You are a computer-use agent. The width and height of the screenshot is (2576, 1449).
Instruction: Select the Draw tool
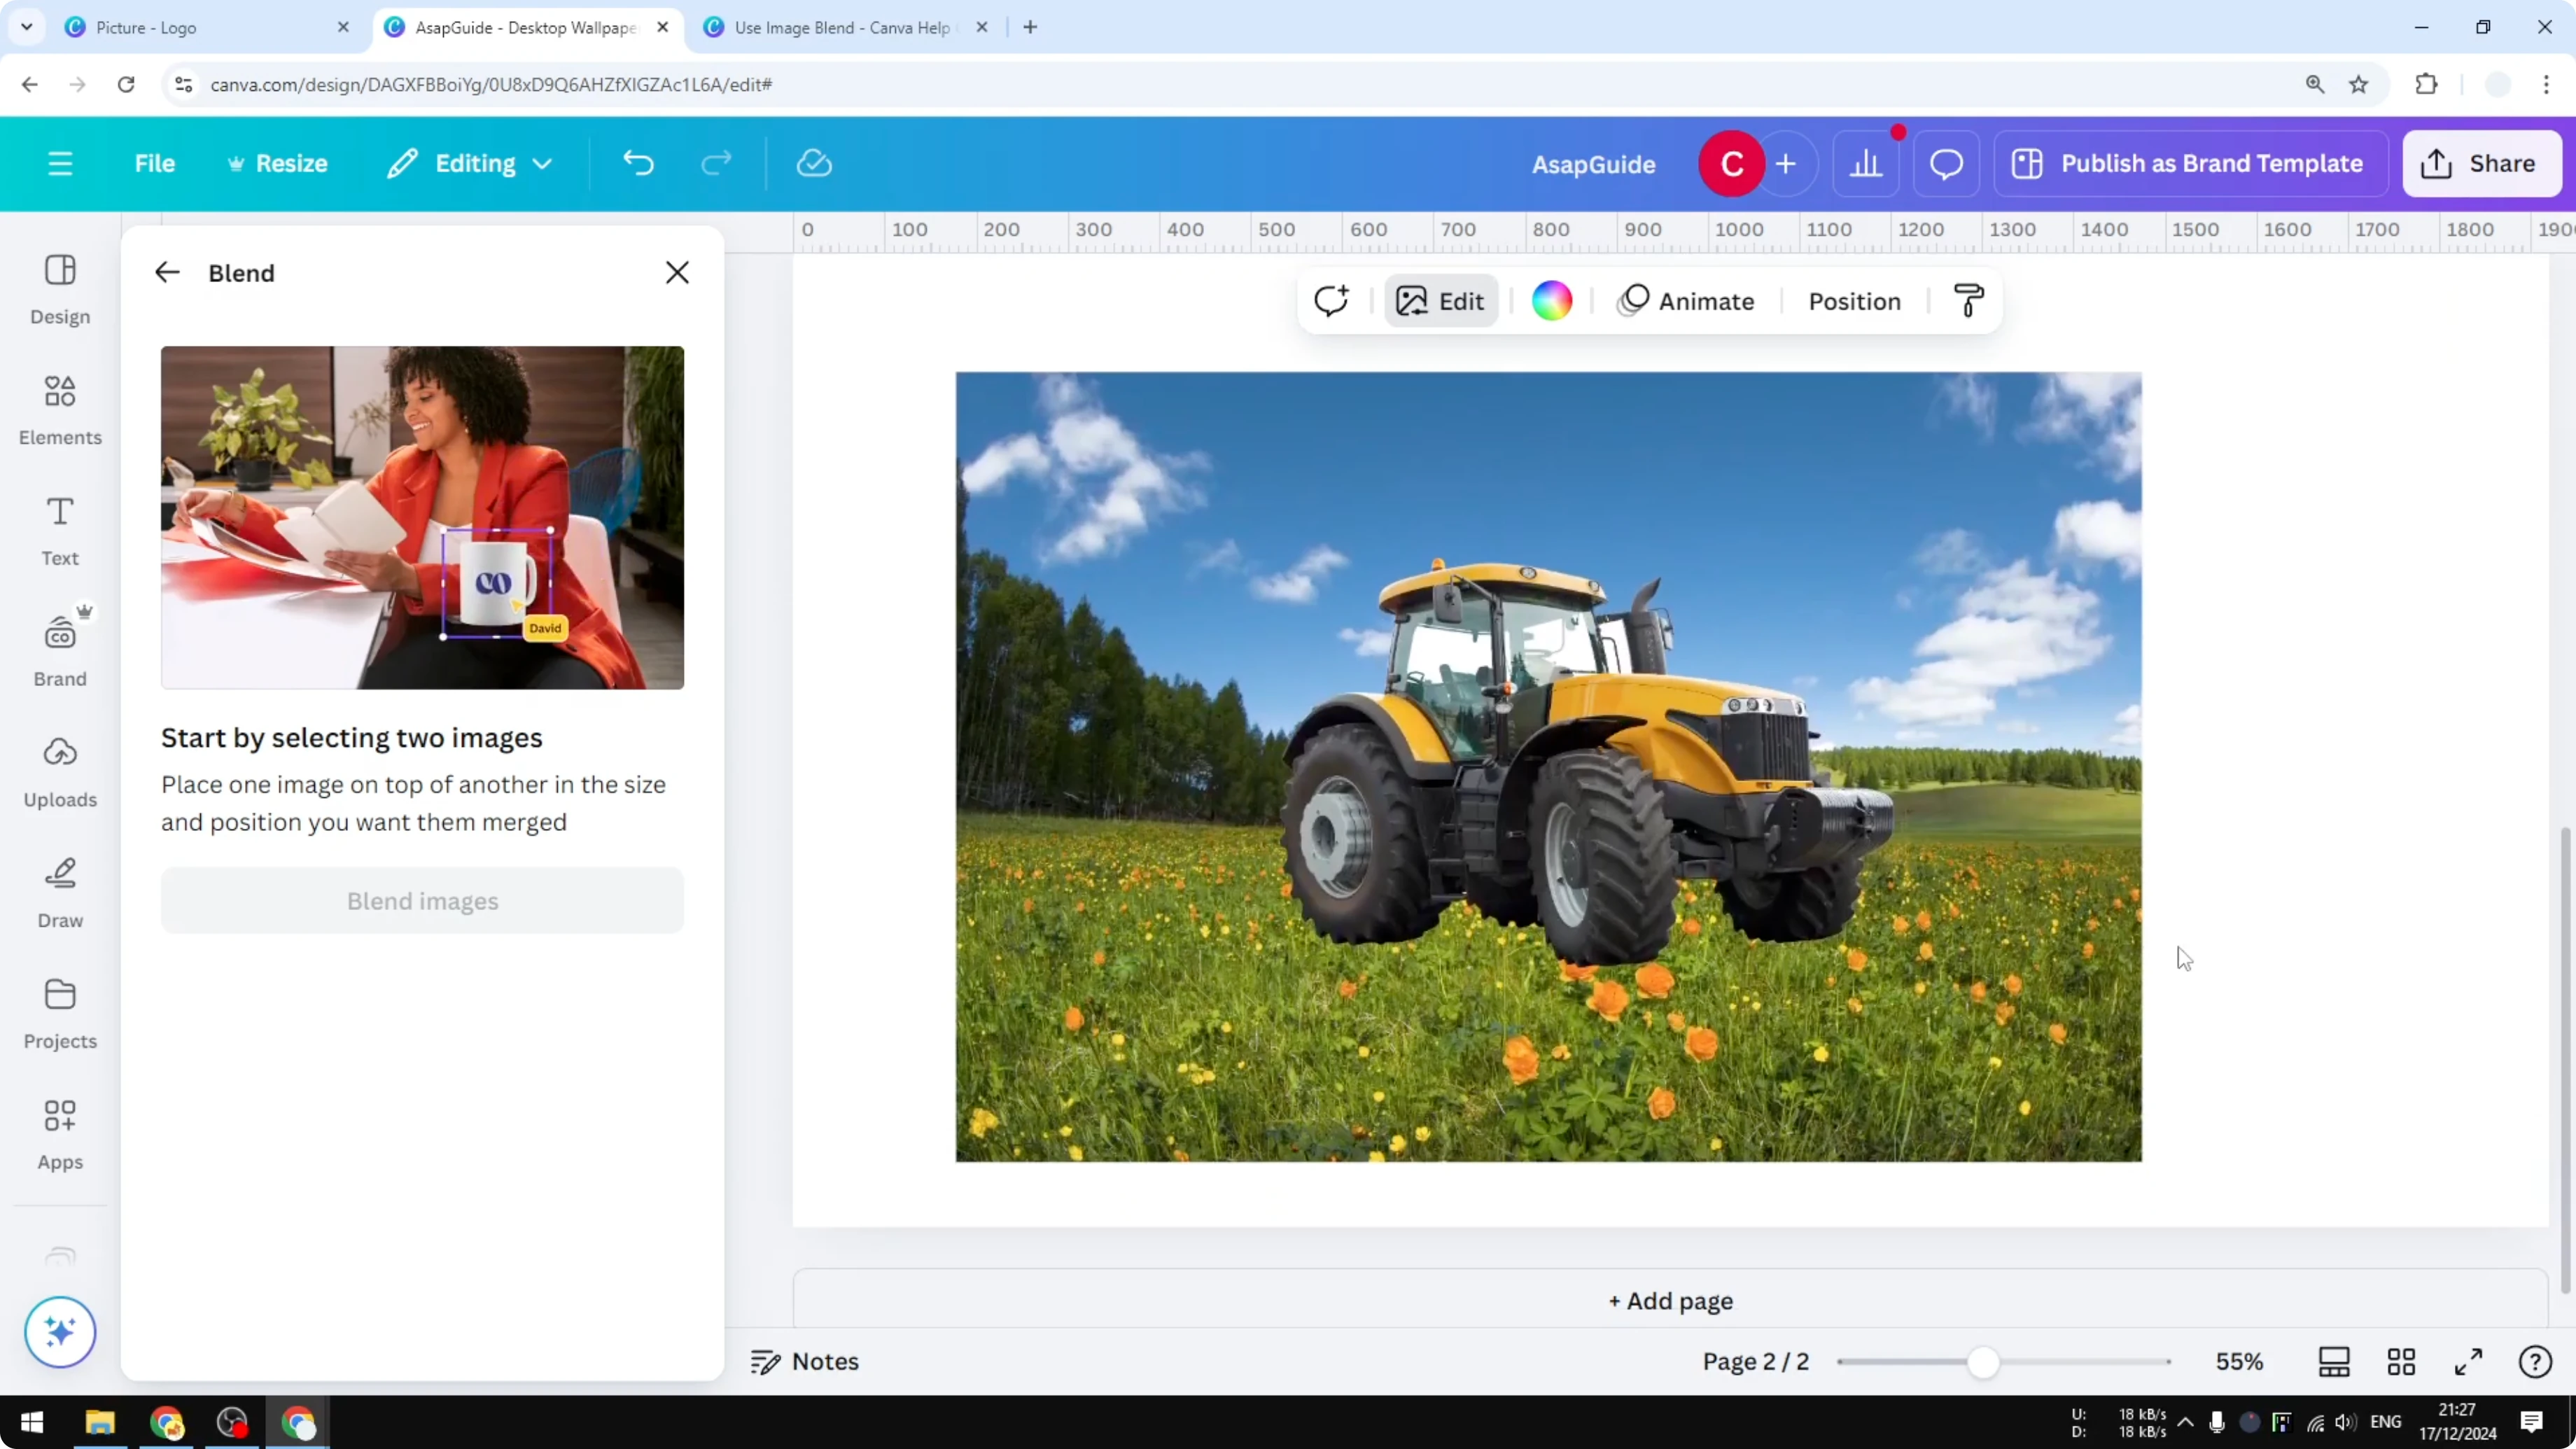[59, 890]
